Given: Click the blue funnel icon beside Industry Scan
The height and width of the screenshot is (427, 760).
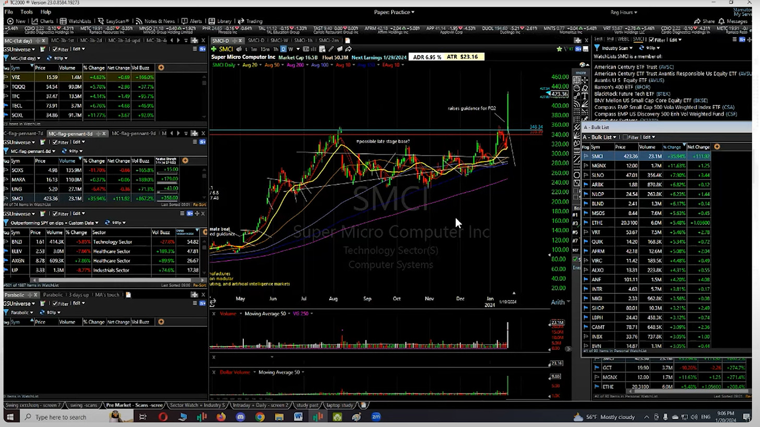Looking at the screenshot, I should (597, 48).
